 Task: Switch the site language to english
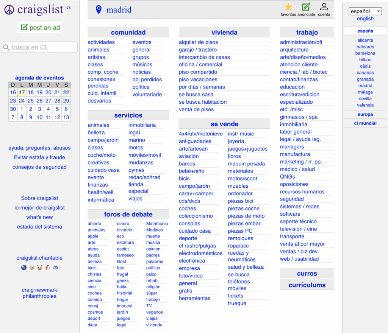coord(365,19)
